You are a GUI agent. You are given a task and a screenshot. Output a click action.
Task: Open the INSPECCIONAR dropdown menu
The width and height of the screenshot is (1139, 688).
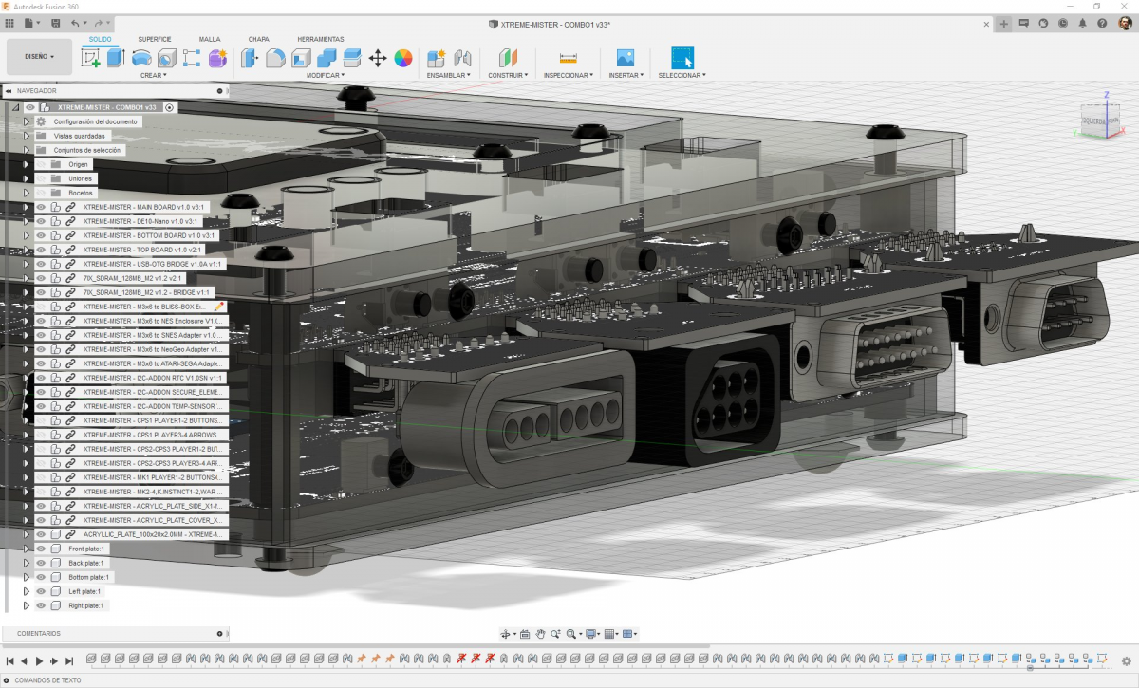coord(569,75)
